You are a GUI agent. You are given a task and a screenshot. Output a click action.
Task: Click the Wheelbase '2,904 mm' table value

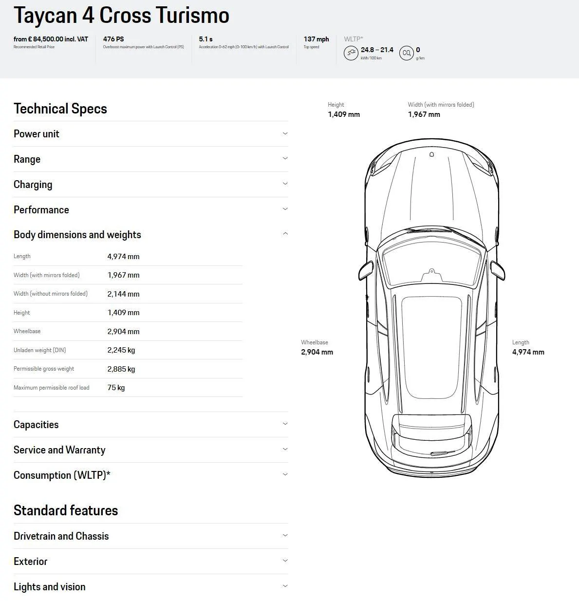click(x=123, y=332)
